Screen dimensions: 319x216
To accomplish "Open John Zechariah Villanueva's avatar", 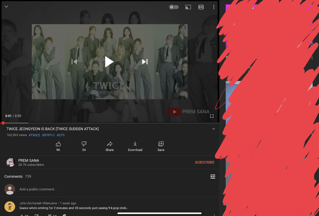I will pos(10,206).
